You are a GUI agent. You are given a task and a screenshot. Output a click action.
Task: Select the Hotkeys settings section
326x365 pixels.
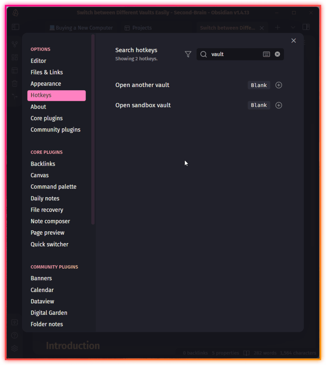click(x=56, y=96)
